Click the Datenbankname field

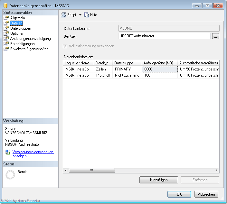[x=169, y=28]
